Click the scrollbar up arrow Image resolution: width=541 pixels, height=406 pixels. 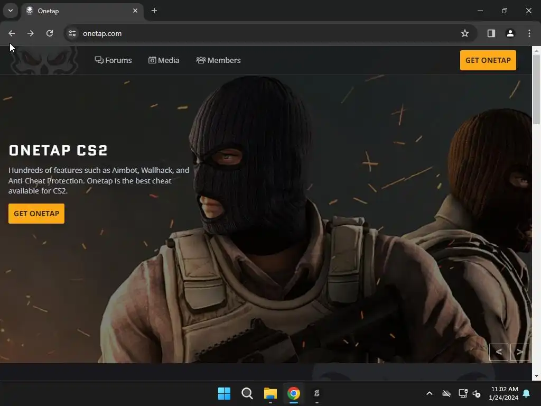pos(536,50)
